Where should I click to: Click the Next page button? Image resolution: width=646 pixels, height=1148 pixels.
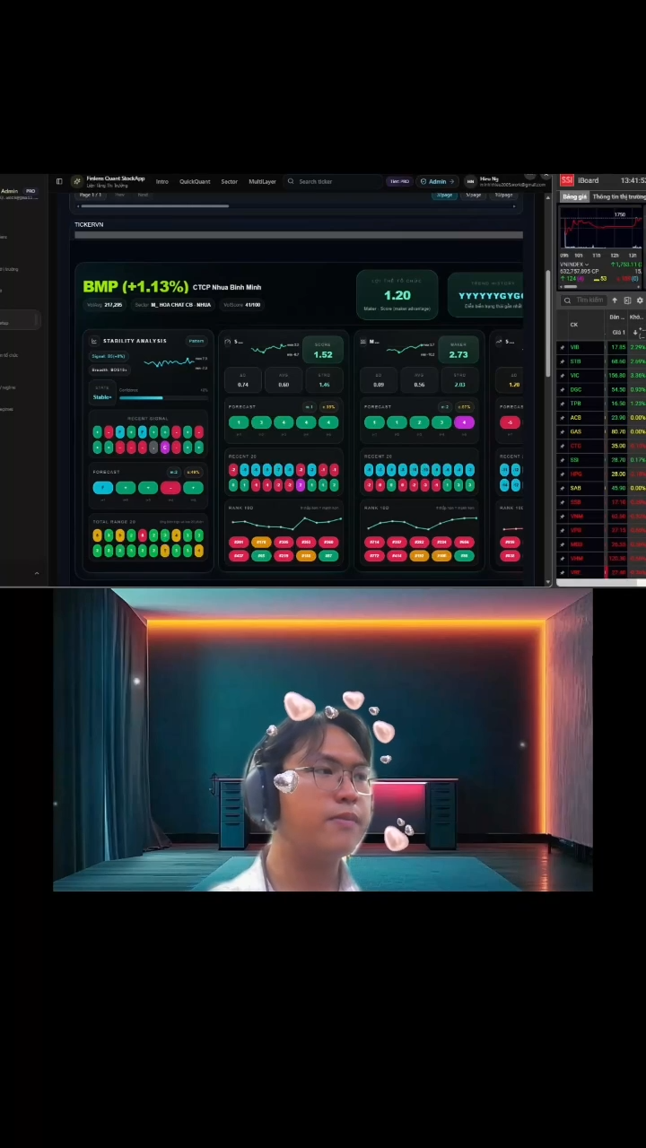(143, 195)
